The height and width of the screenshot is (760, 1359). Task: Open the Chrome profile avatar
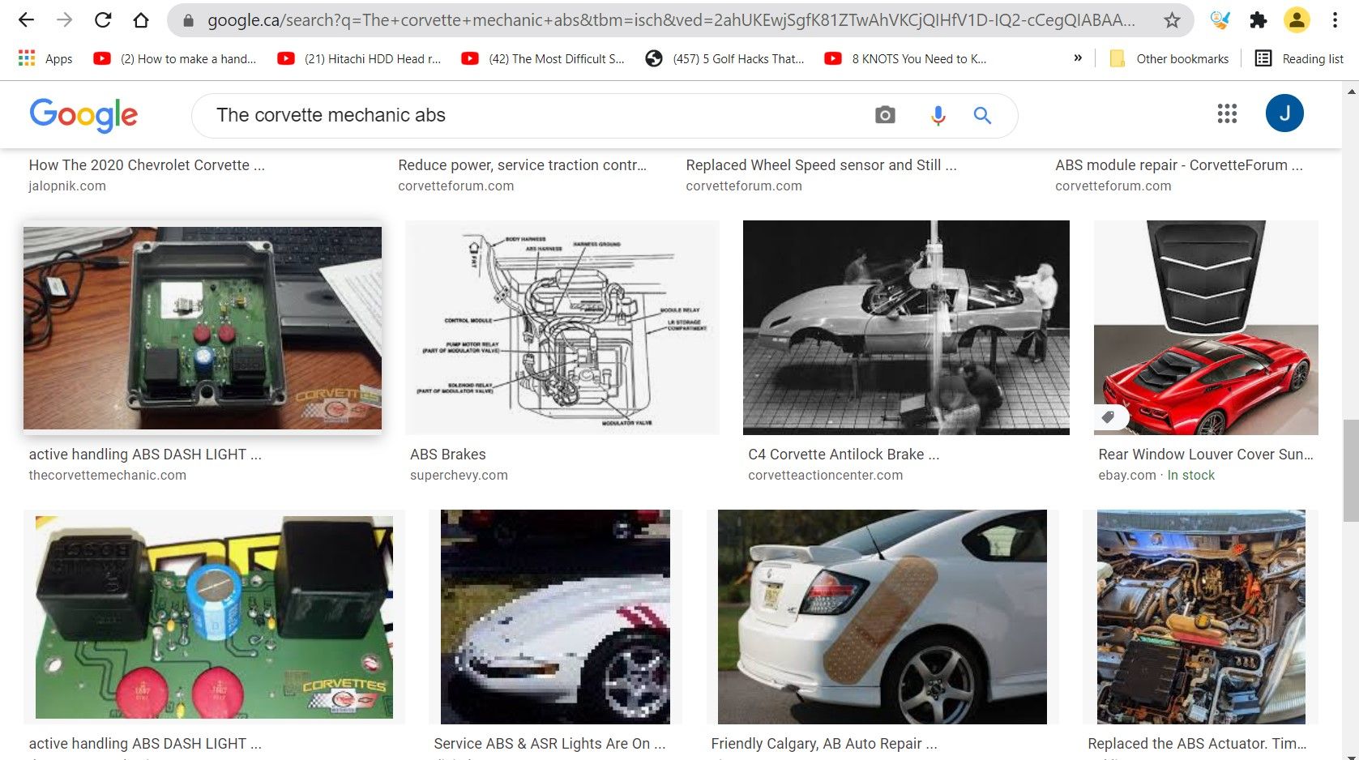1297,20
